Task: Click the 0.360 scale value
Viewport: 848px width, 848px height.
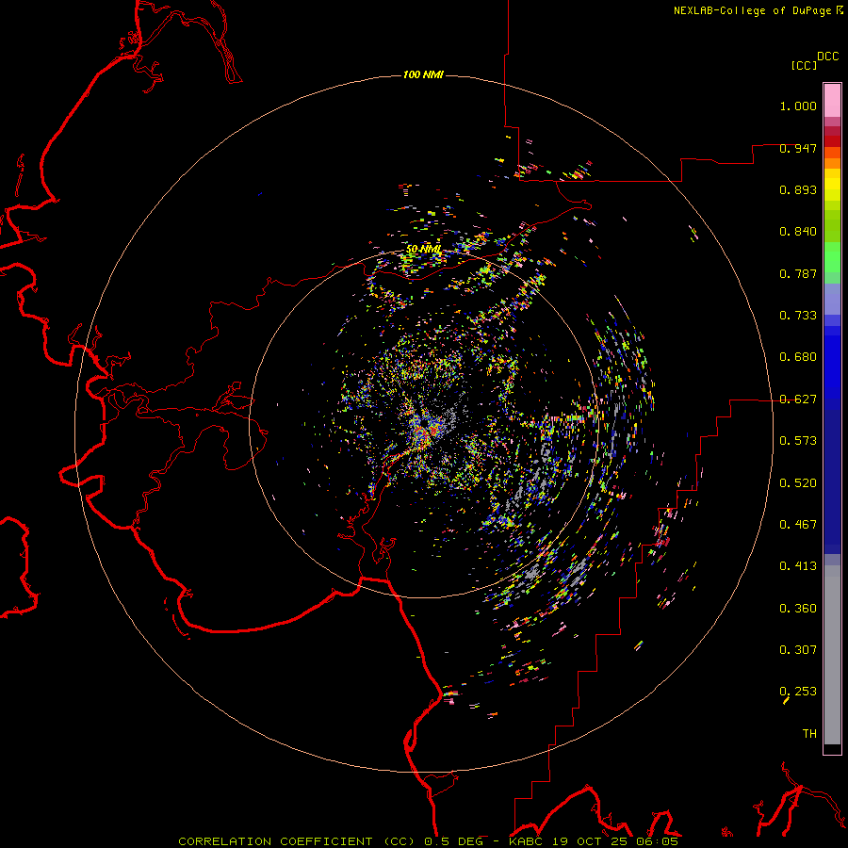Action: click(798, 609)
